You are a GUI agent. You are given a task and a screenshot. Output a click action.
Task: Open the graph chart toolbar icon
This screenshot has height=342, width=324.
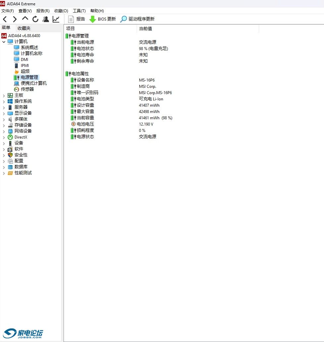point(56,19)
